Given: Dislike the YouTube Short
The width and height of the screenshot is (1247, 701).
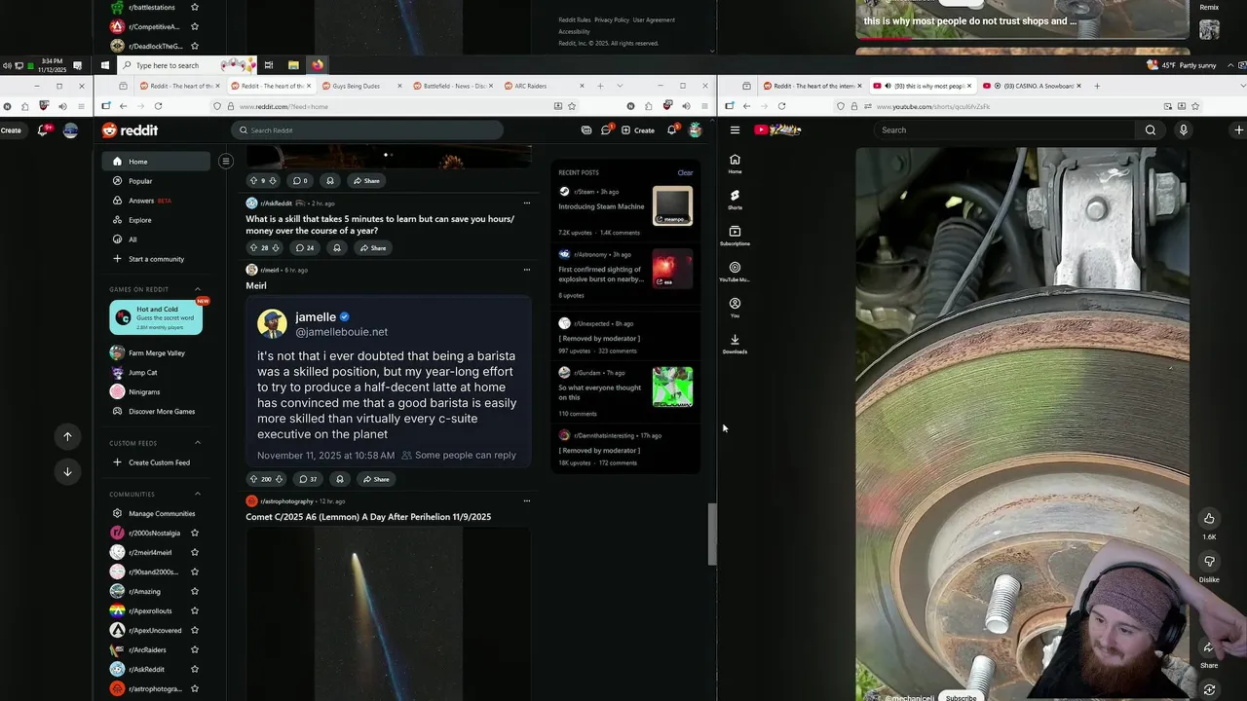Looking at the screenshot, I should 1209,562.
